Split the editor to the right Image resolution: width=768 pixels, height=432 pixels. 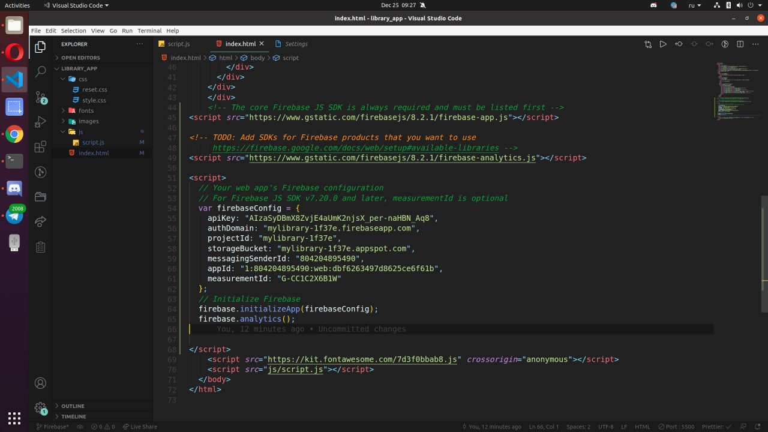click(740, 44)
